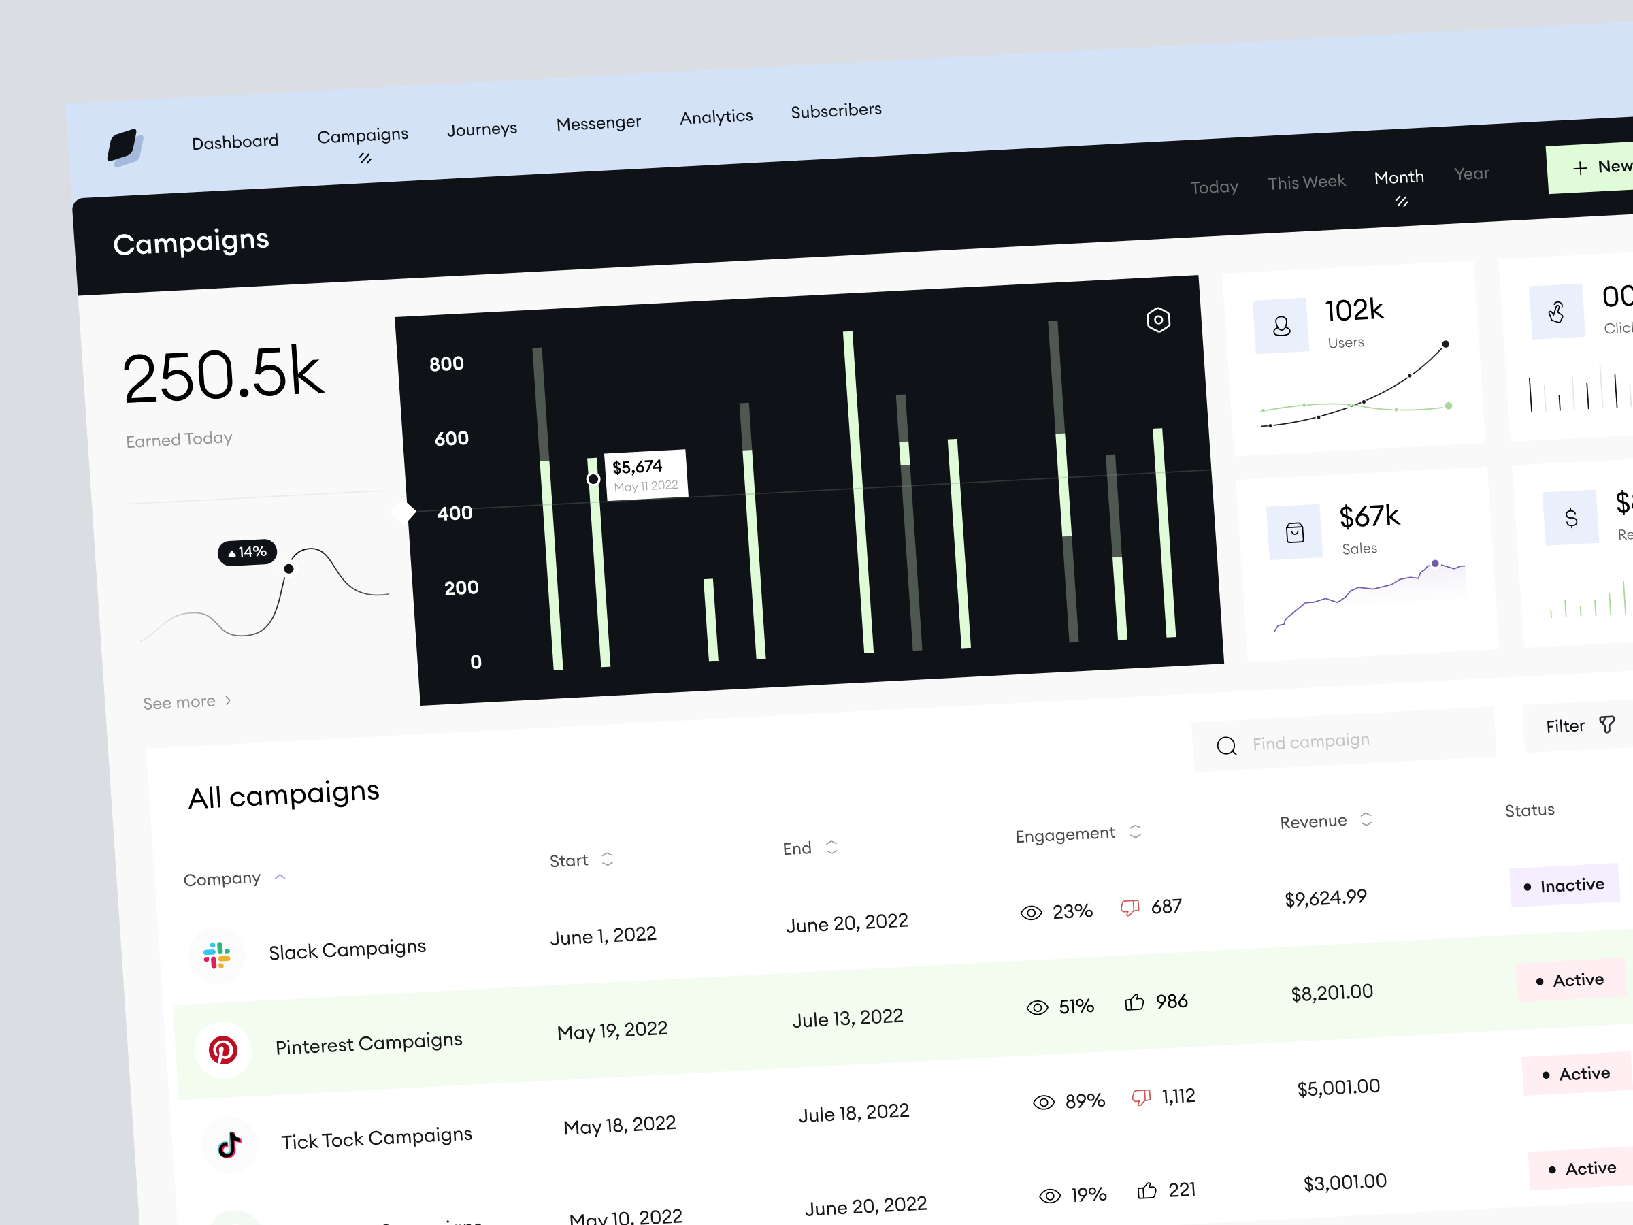Sort by End column arrows

click(x=831, y=847)
